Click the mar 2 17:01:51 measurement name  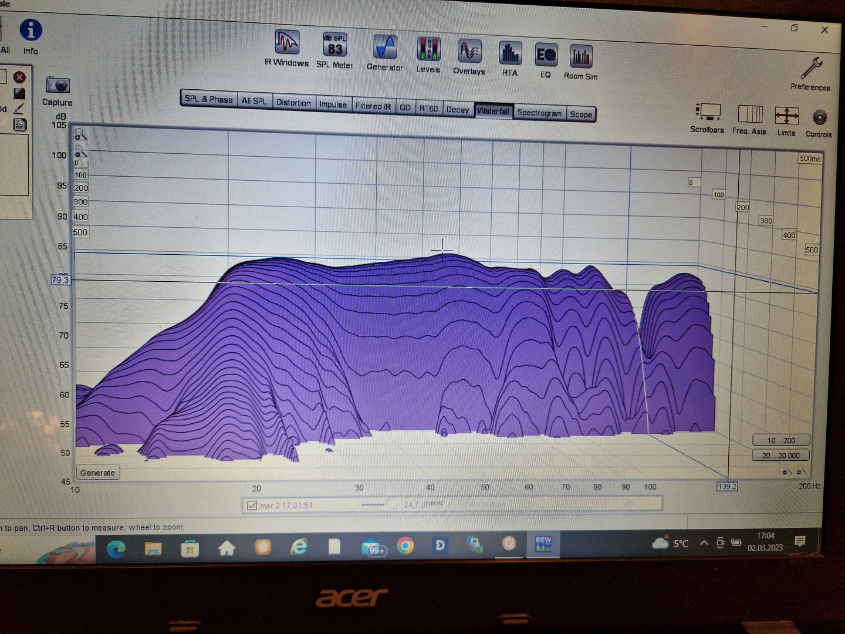pos(286,505)
